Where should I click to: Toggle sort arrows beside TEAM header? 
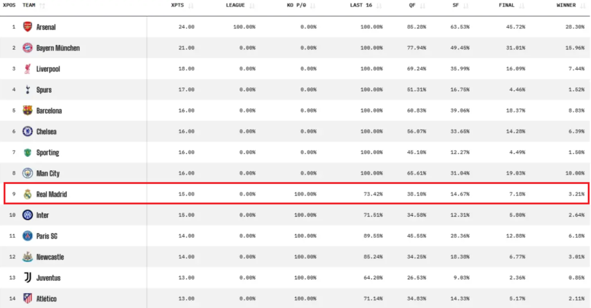point(42,6)
